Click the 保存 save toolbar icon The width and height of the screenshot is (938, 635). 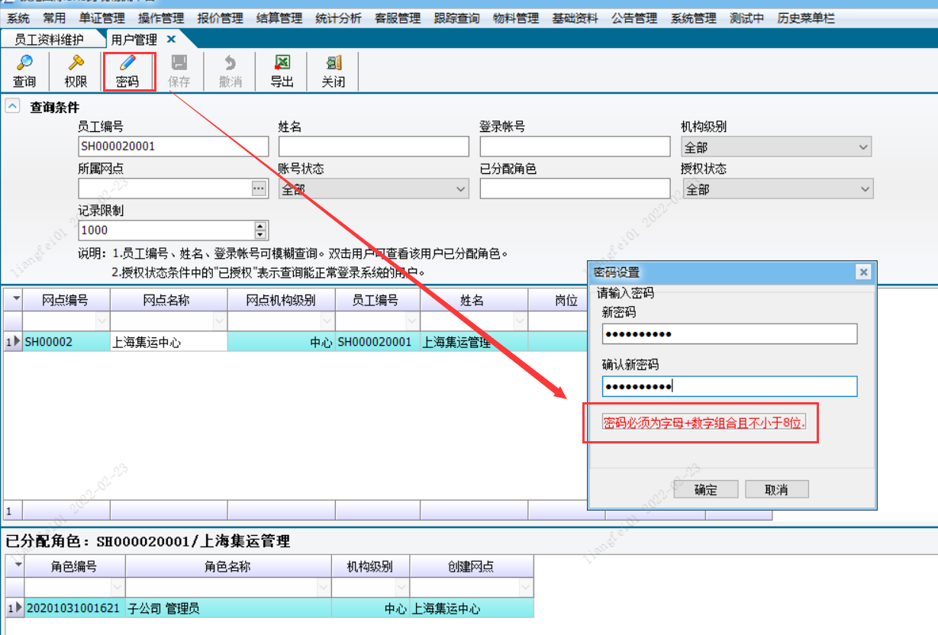[x=179, y=72]
